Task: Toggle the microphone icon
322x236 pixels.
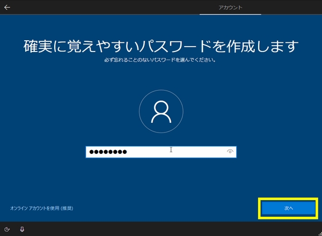Action: pyautogui.click(x=22, y=229)
